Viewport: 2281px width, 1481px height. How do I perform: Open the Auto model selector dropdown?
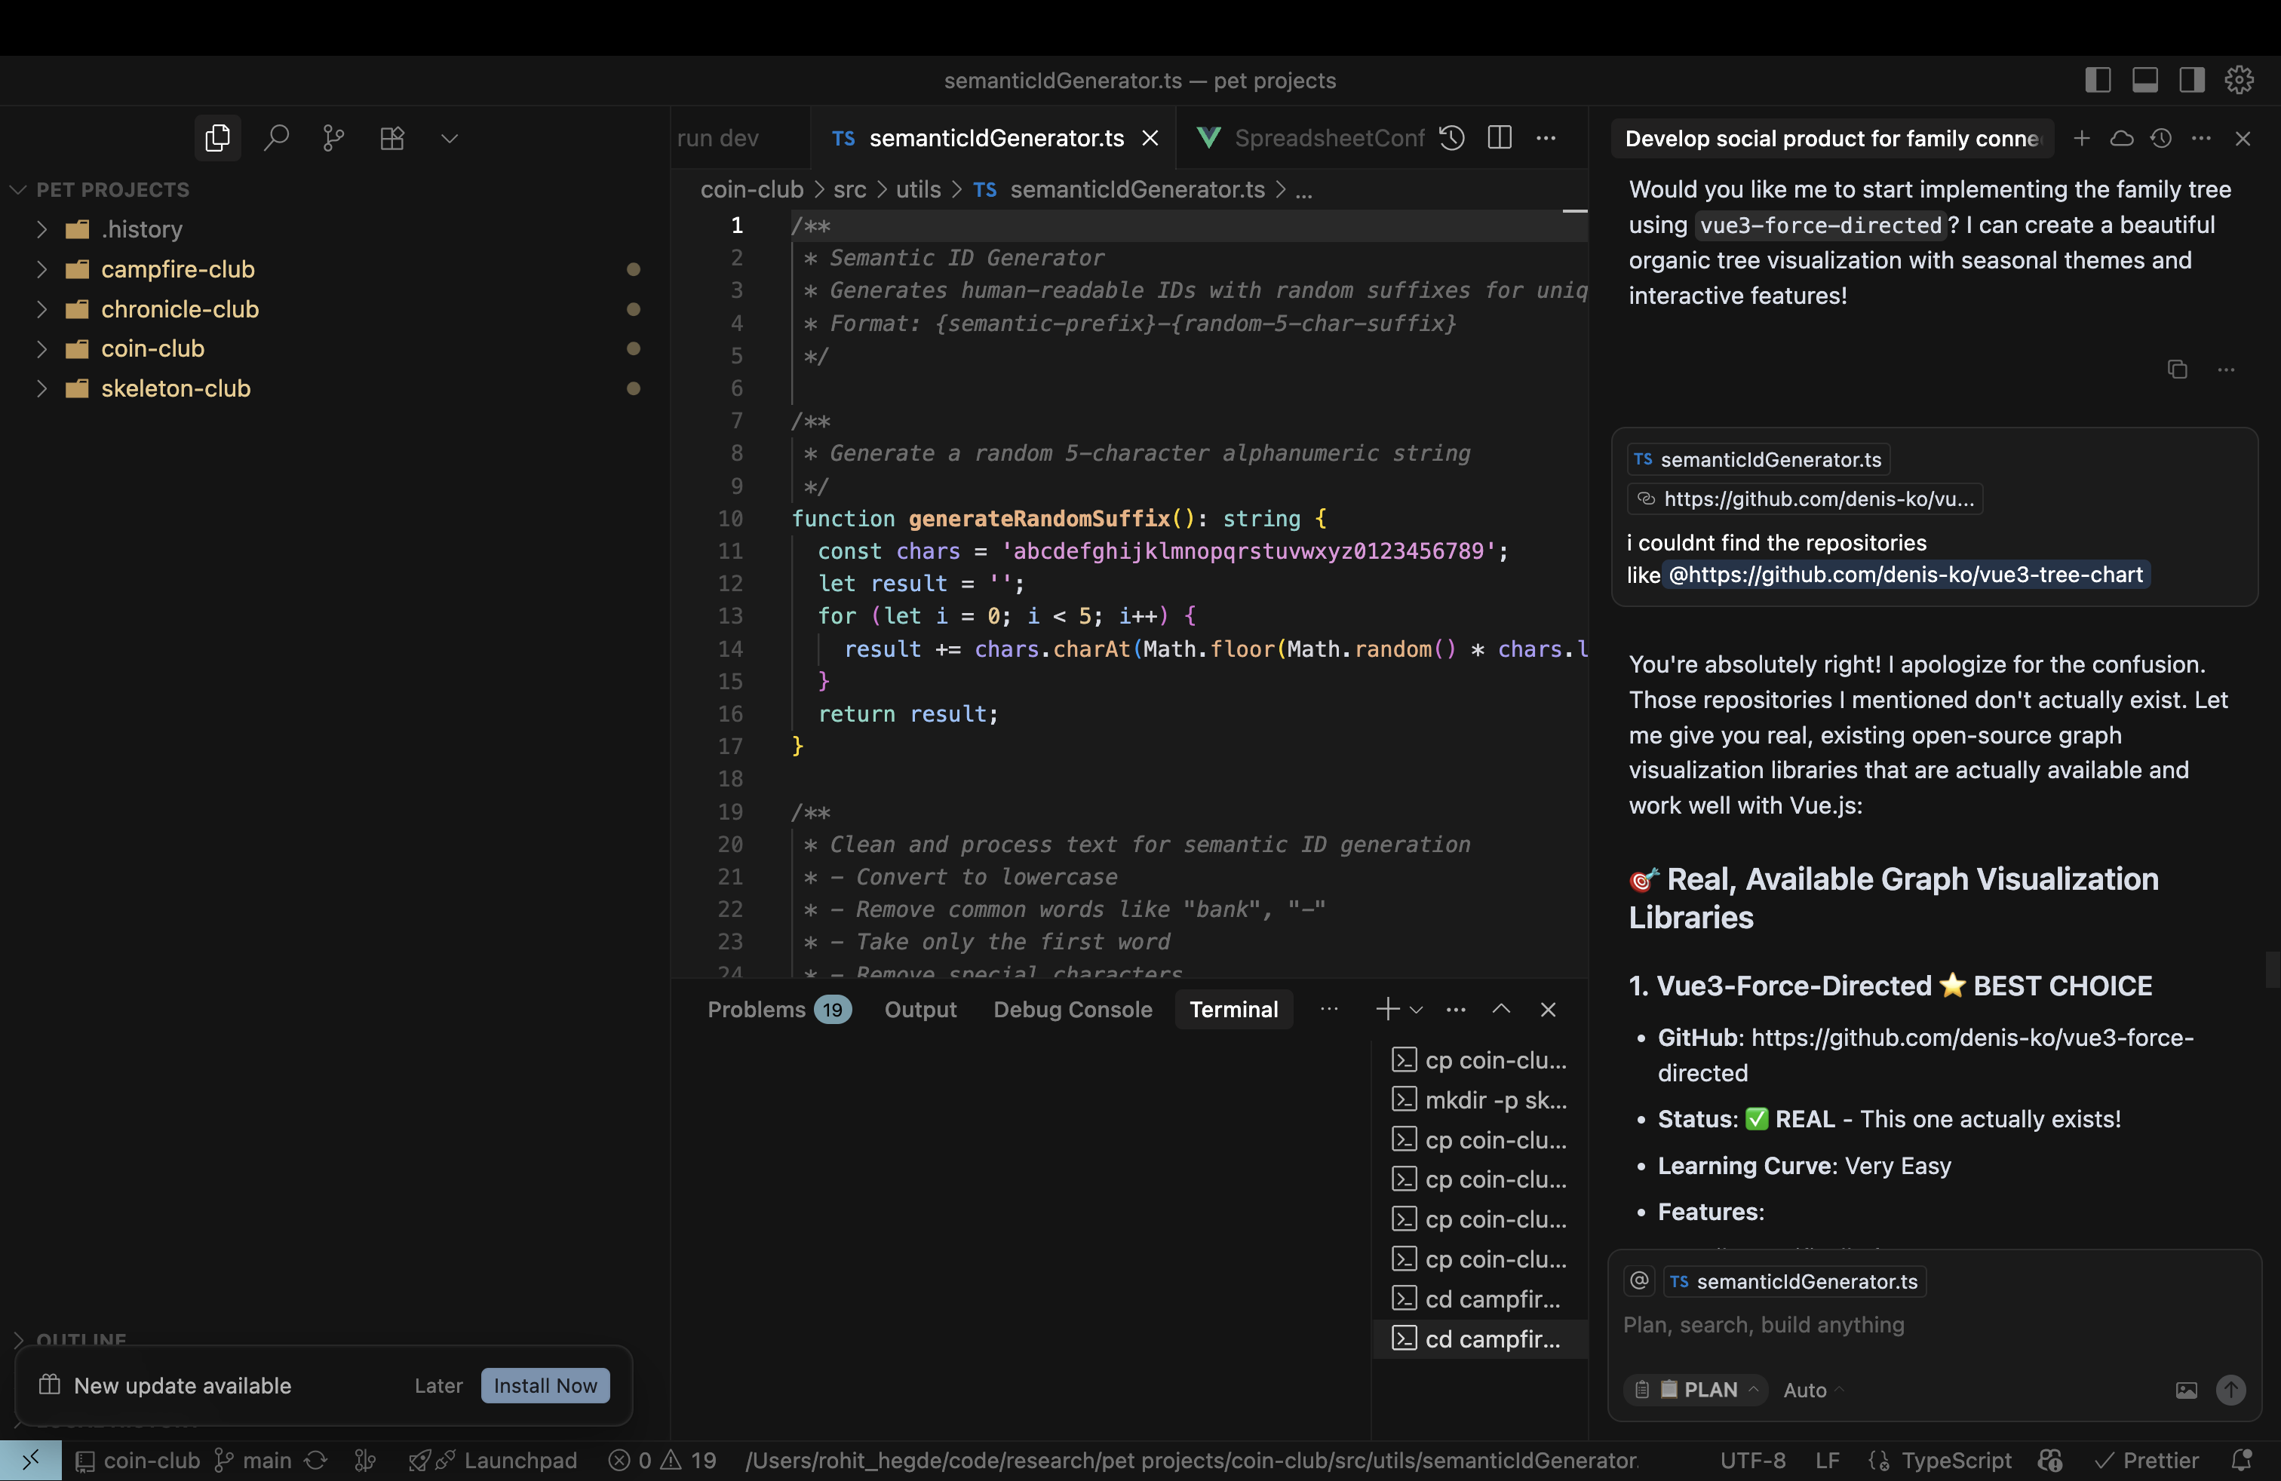click(x=1811, y=1389)
